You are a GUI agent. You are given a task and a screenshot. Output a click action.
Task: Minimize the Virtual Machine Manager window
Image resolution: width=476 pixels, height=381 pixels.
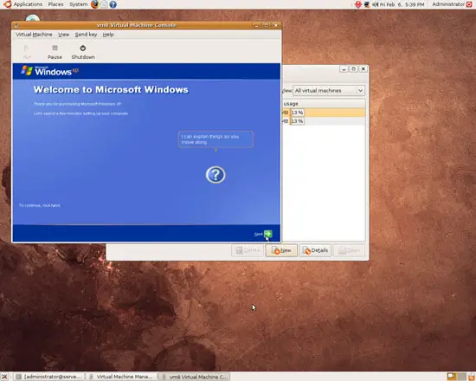tap(344, 69)
